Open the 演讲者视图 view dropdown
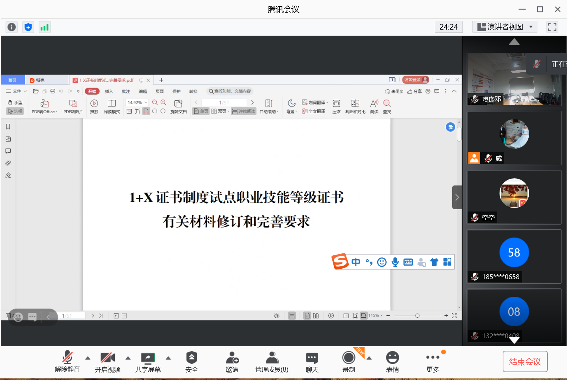The image size is (567, 380). 505,27
